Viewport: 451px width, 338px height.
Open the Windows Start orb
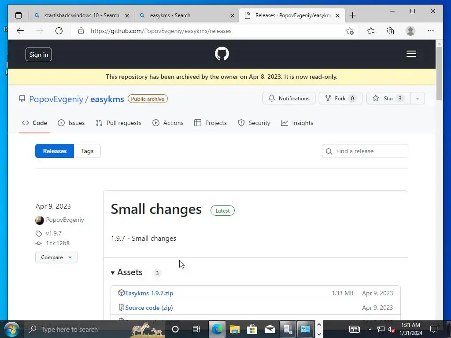pyautogui.click(x=12, y=329)
